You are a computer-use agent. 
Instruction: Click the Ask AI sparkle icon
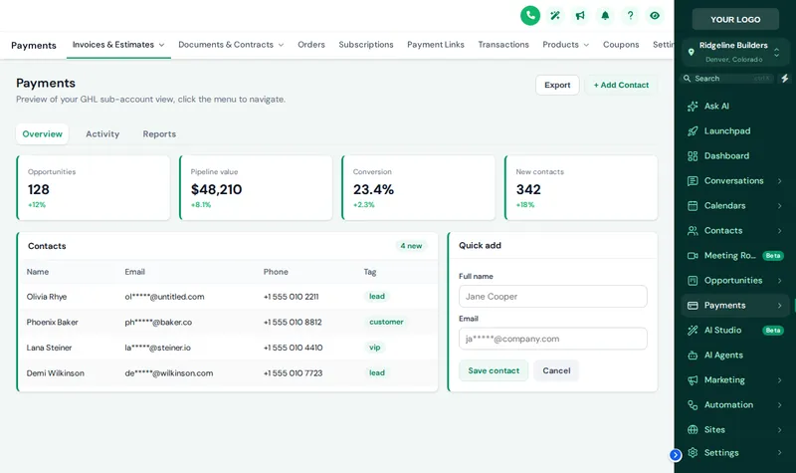(x=693, y=107)
